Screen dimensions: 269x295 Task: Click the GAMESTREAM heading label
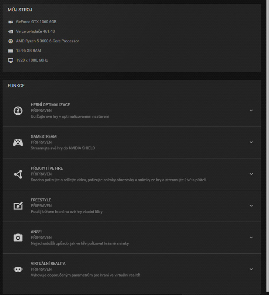pos(44,137)
